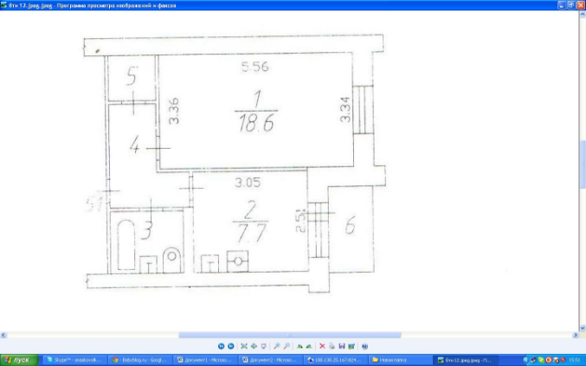Open the Babyblog.ru Google Chrome taskbar button
Image resolution: width=586 pixels, height=366 pixels.
[139, 359]
